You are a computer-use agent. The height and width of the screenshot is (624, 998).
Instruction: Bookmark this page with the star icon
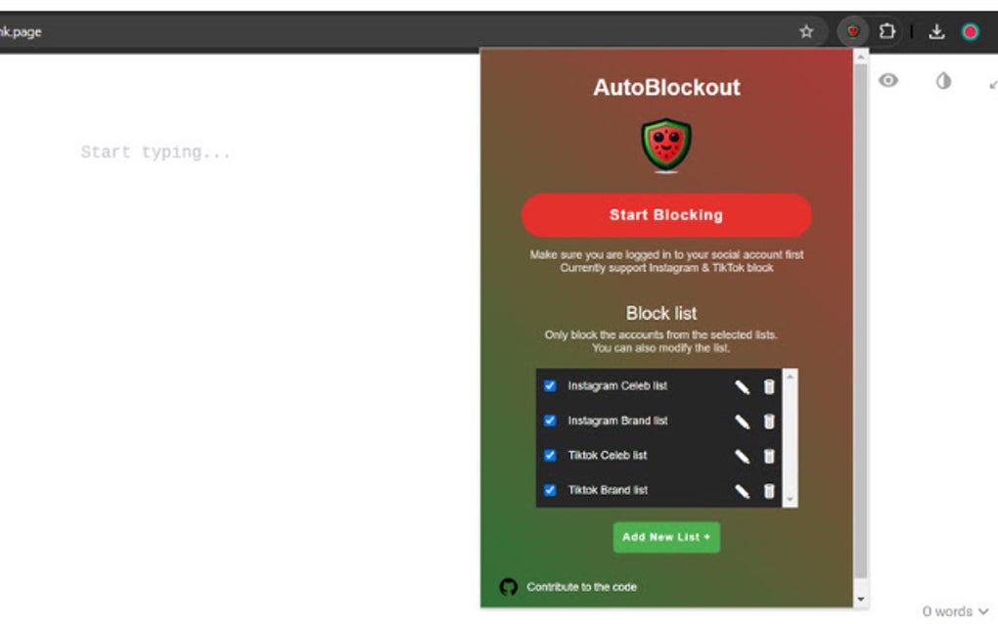coord(806,30)
